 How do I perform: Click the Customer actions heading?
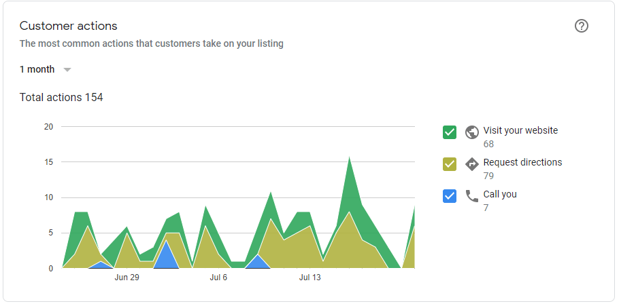pos(68,26)
